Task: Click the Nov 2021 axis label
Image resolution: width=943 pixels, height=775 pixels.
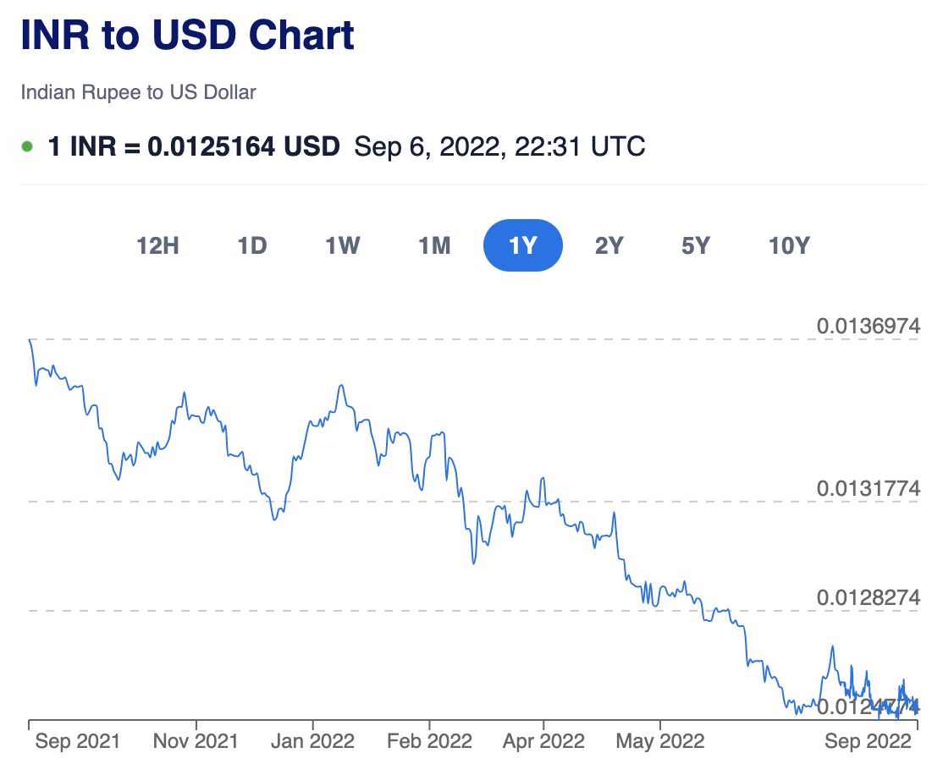Action: click(x=196, y=742)
